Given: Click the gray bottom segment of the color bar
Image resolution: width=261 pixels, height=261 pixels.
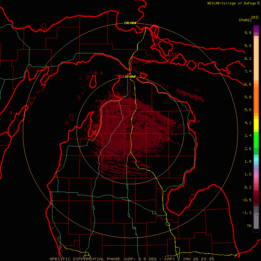Looking at the screenshot, I should pyautogui.click(x=256, y=221).
